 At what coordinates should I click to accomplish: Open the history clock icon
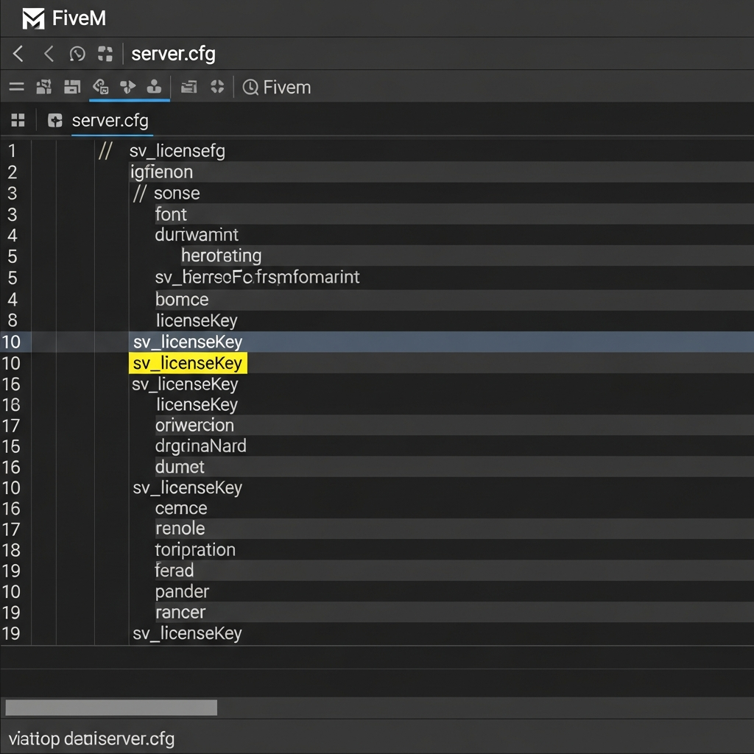coord(77,54)
